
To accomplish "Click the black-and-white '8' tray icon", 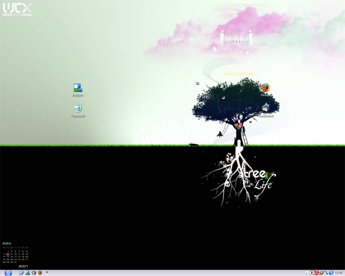I will click(312, 273).
